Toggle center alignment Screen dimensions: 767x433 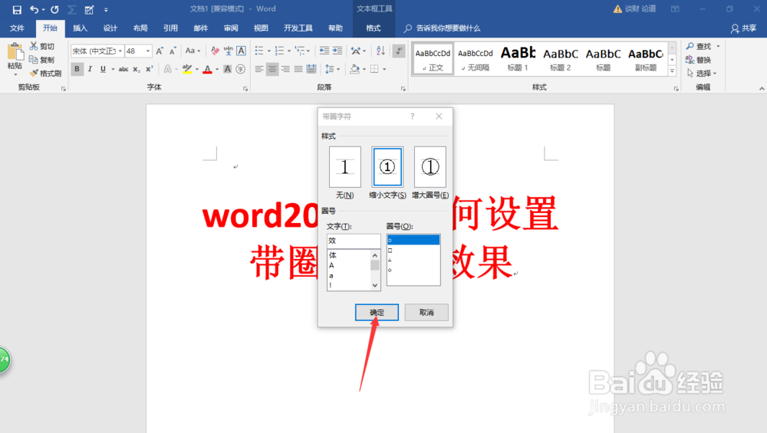[272, 70]
